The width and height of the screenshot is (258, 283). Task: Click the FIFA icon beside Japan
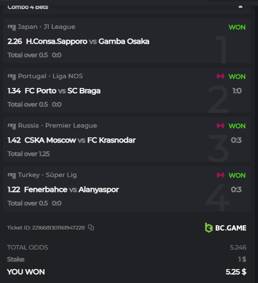[x=12, y=27]
